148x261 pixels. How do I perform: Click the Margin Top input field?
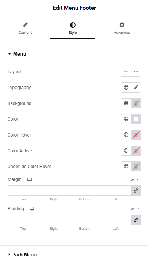pos(23,190)
